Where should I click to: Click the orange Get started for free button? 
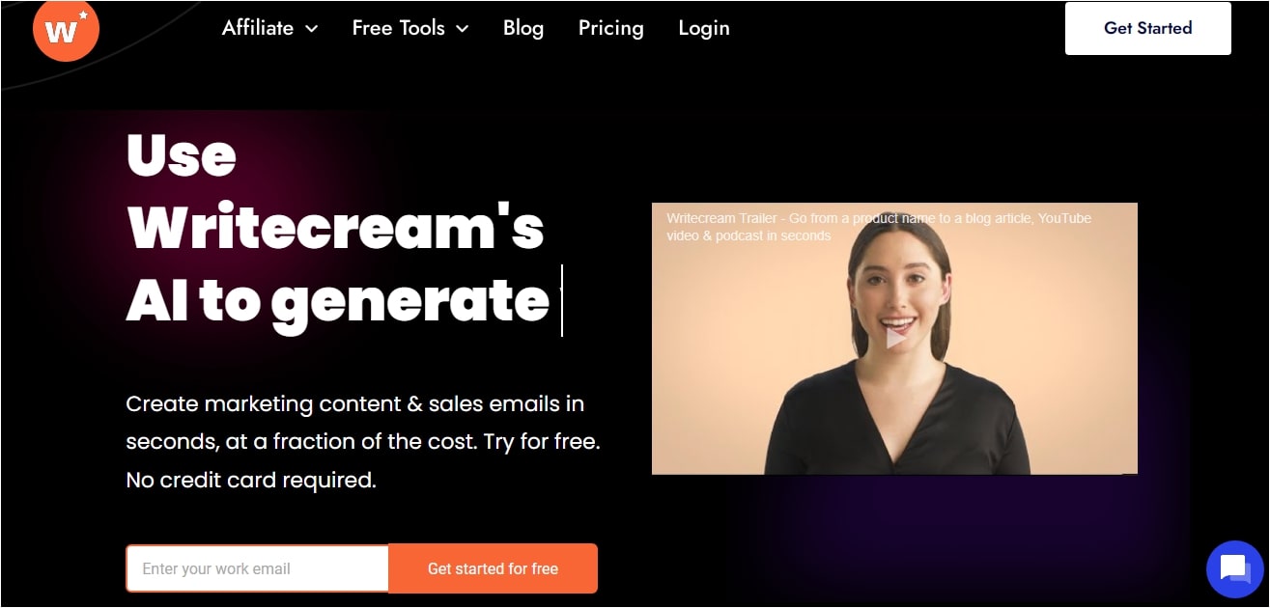[x=493, y=568]
